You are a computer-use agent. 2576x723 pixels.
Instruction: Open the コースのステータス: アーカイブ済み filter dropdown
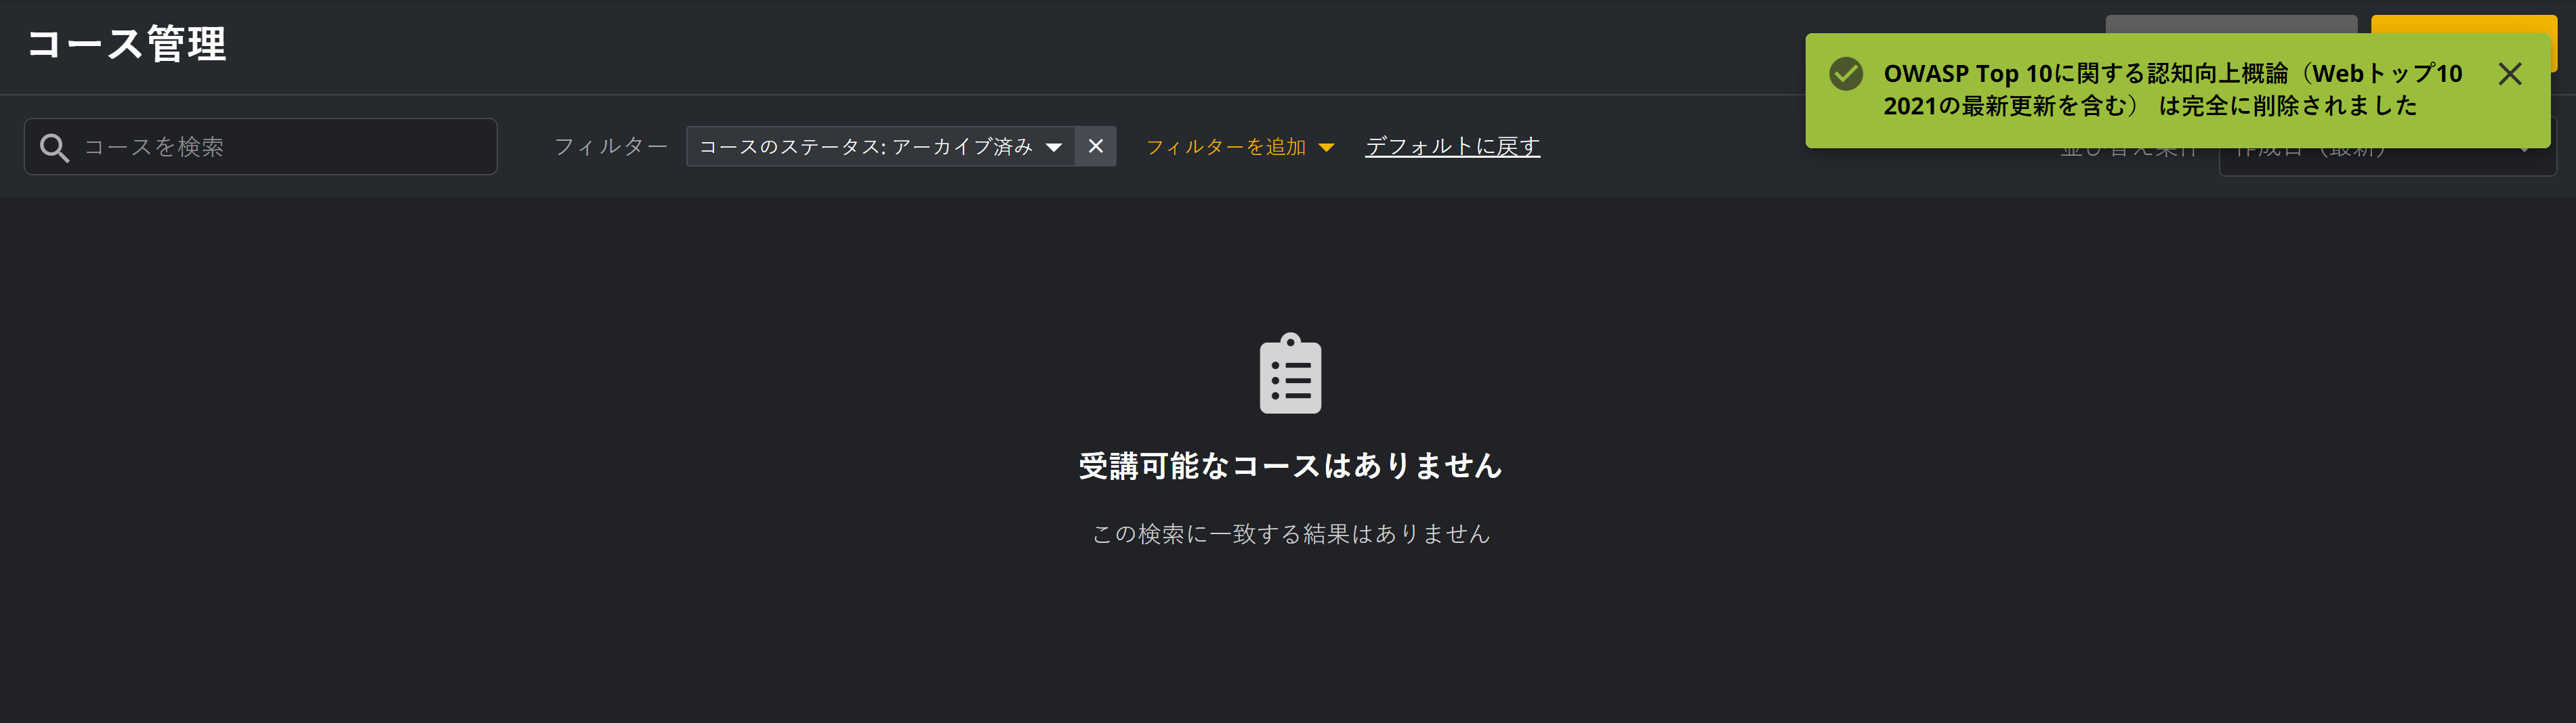880,147
